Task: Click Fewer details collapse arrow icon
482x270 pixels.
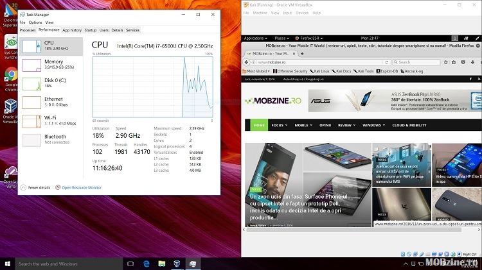Action: [23, 187]
